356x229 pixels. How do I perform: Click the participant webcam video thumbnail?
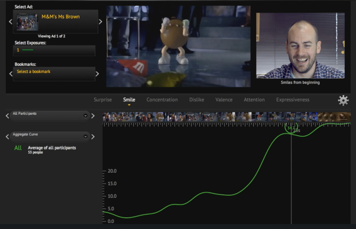300,45
